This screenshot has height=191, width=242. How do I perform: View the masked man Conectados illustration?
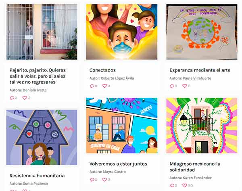click(x=122, y=32)
